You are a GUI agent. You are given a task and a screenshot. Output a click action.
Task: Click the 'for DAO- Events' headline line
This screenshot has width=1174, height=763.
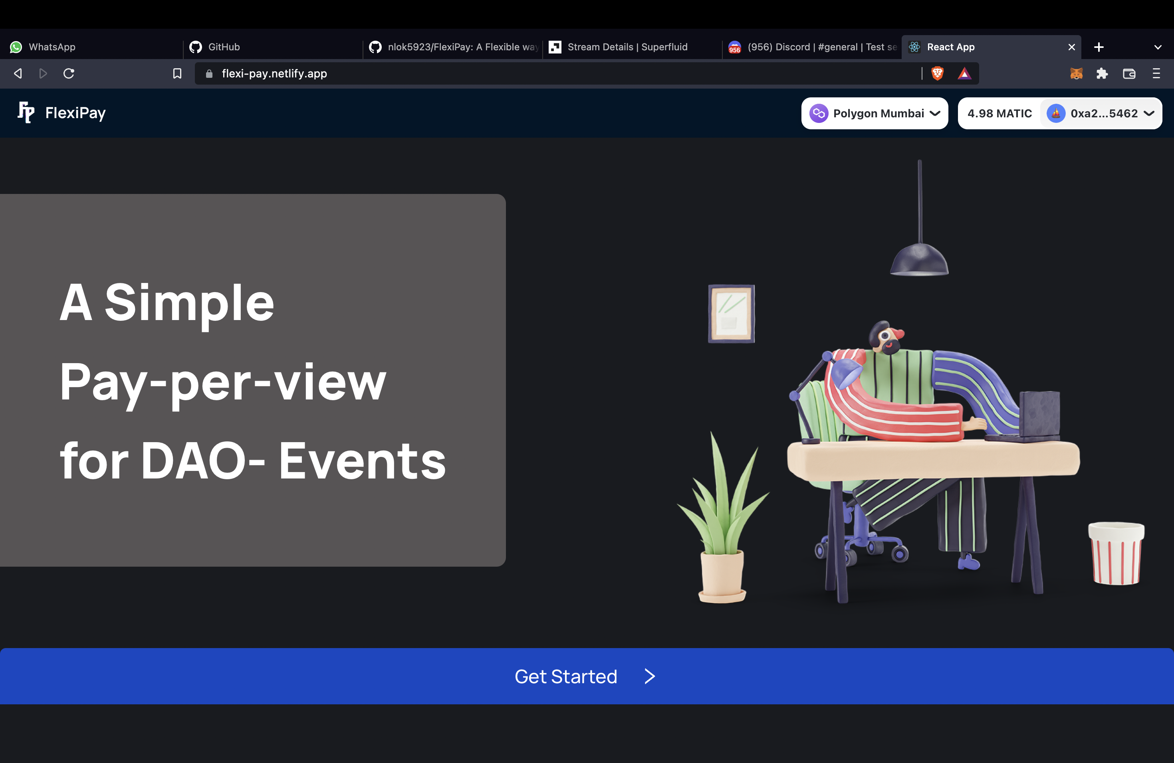[x=252, y=461]
